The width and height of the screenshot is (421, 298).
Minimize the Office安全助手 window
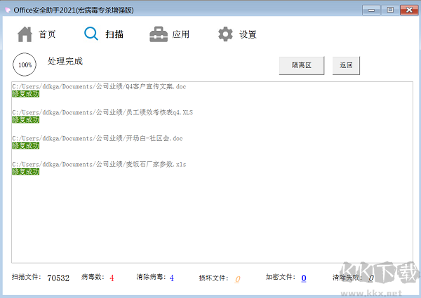[x=371, y=11]
